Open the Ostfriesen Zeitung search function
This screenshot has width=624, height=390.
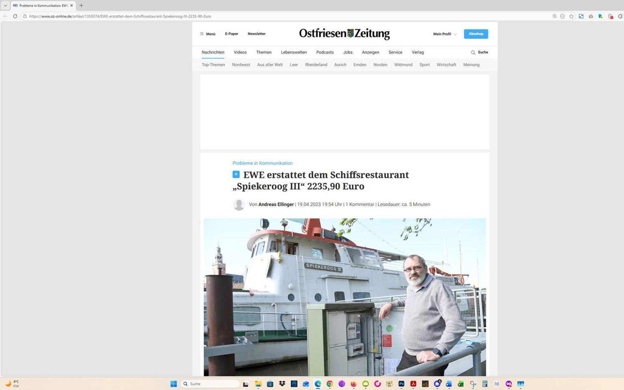click(x=479, y=52)
